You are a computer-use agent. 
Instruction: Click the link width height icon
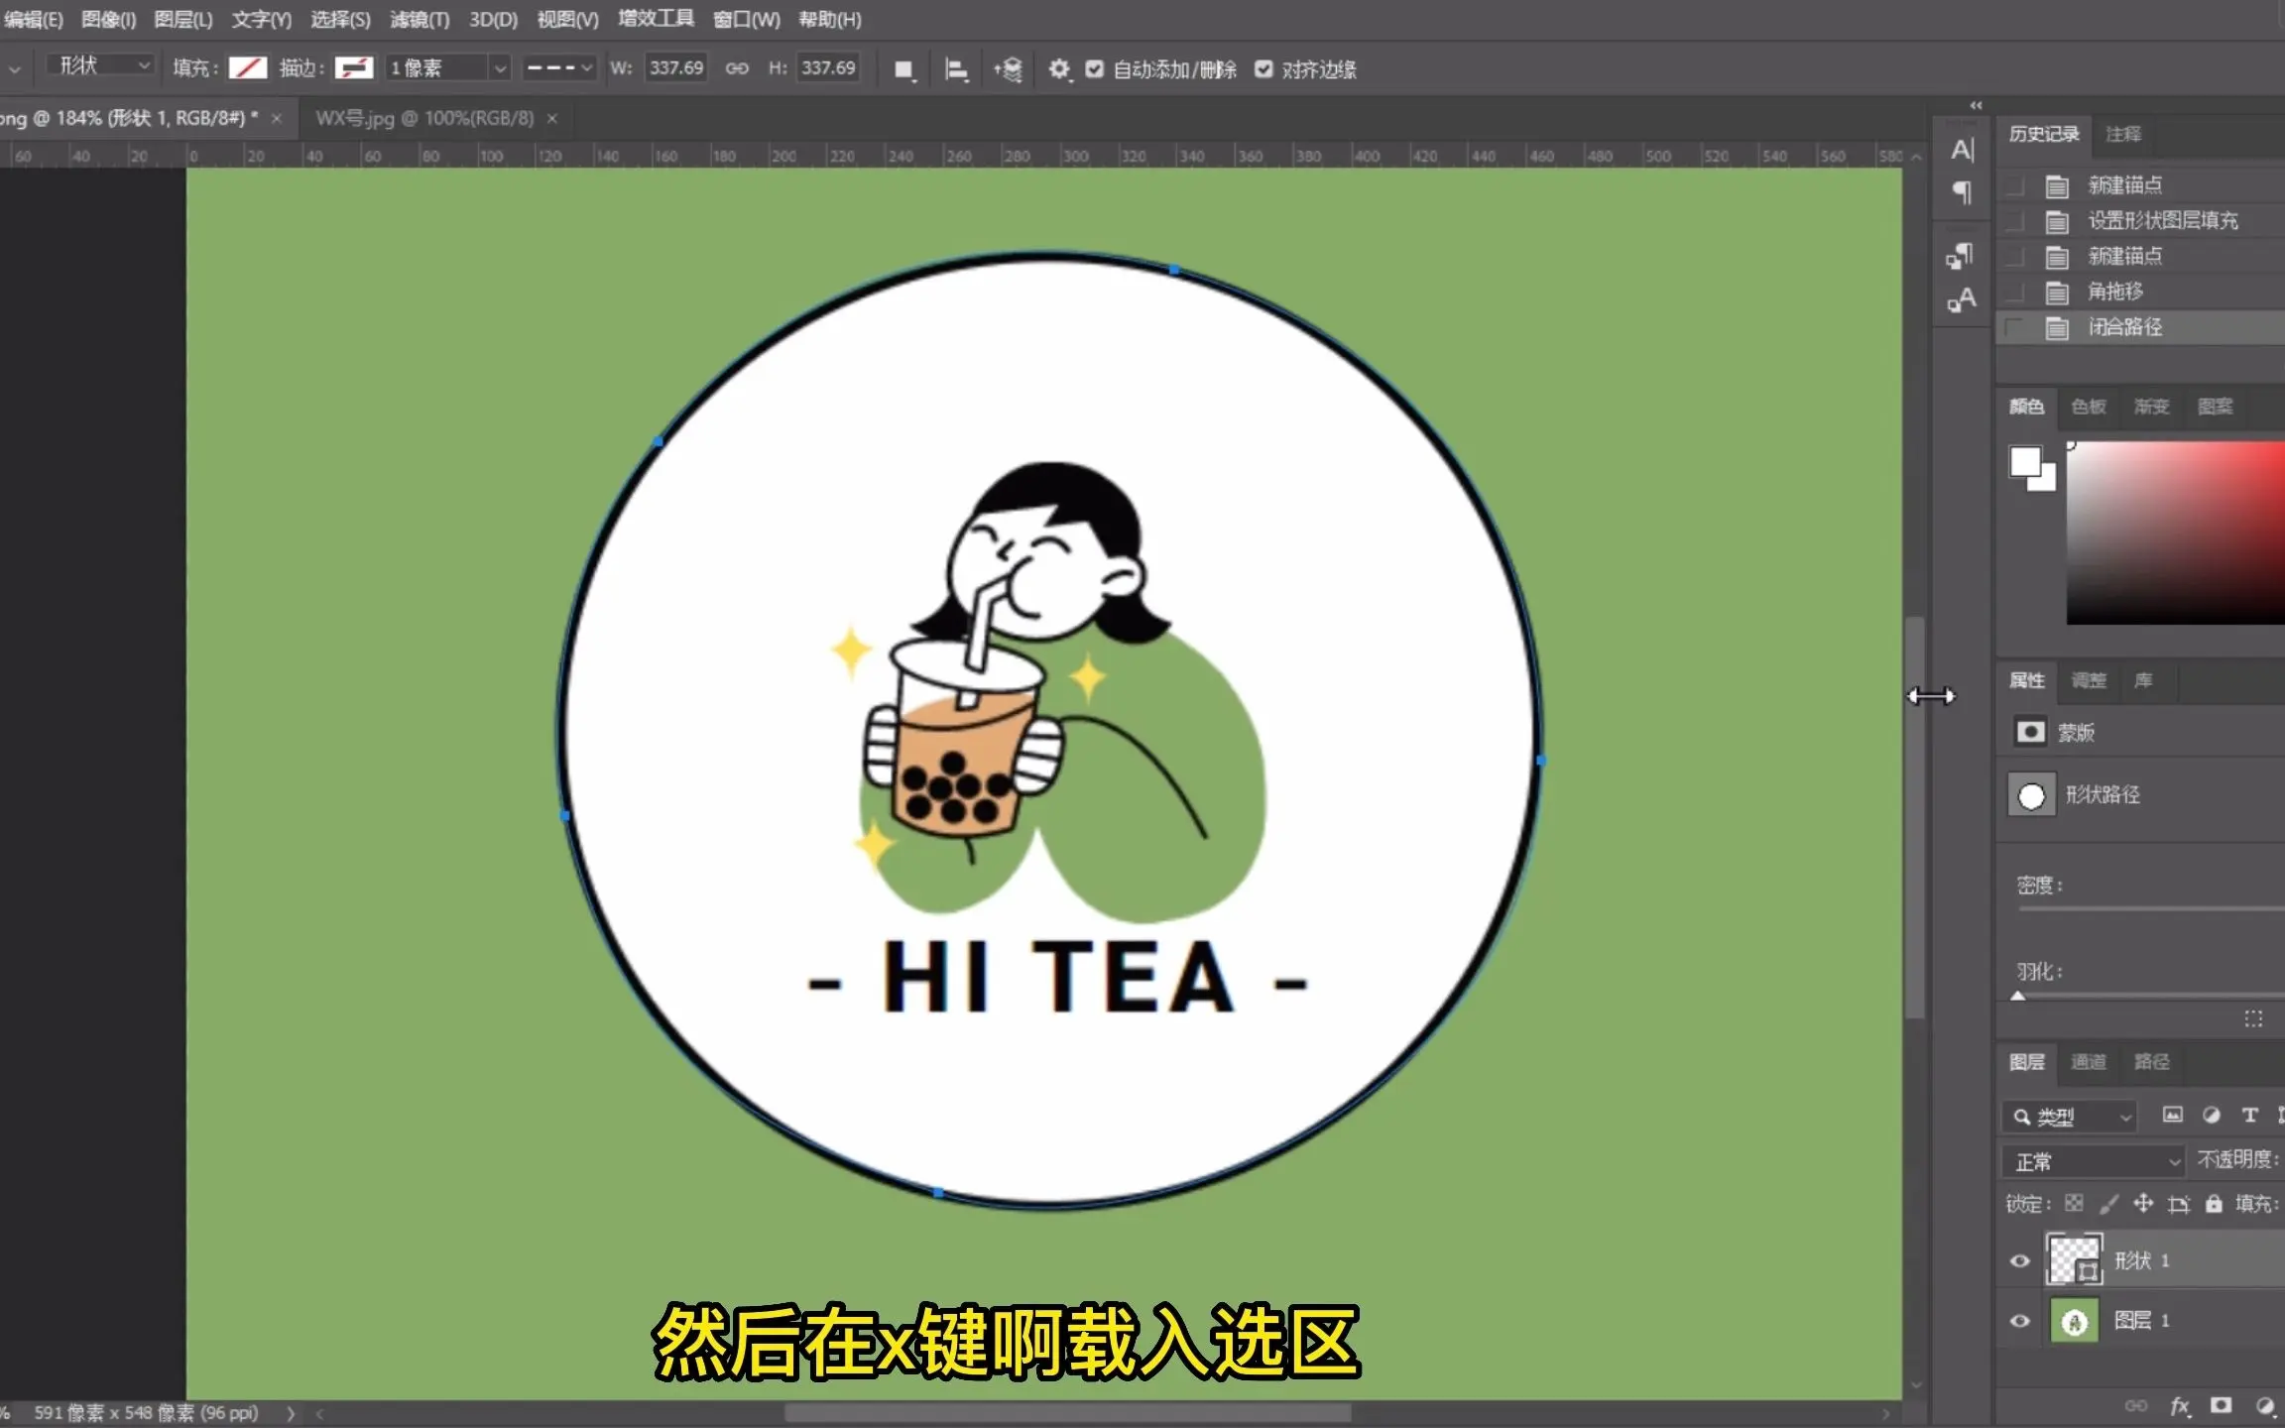click(737, 68)
